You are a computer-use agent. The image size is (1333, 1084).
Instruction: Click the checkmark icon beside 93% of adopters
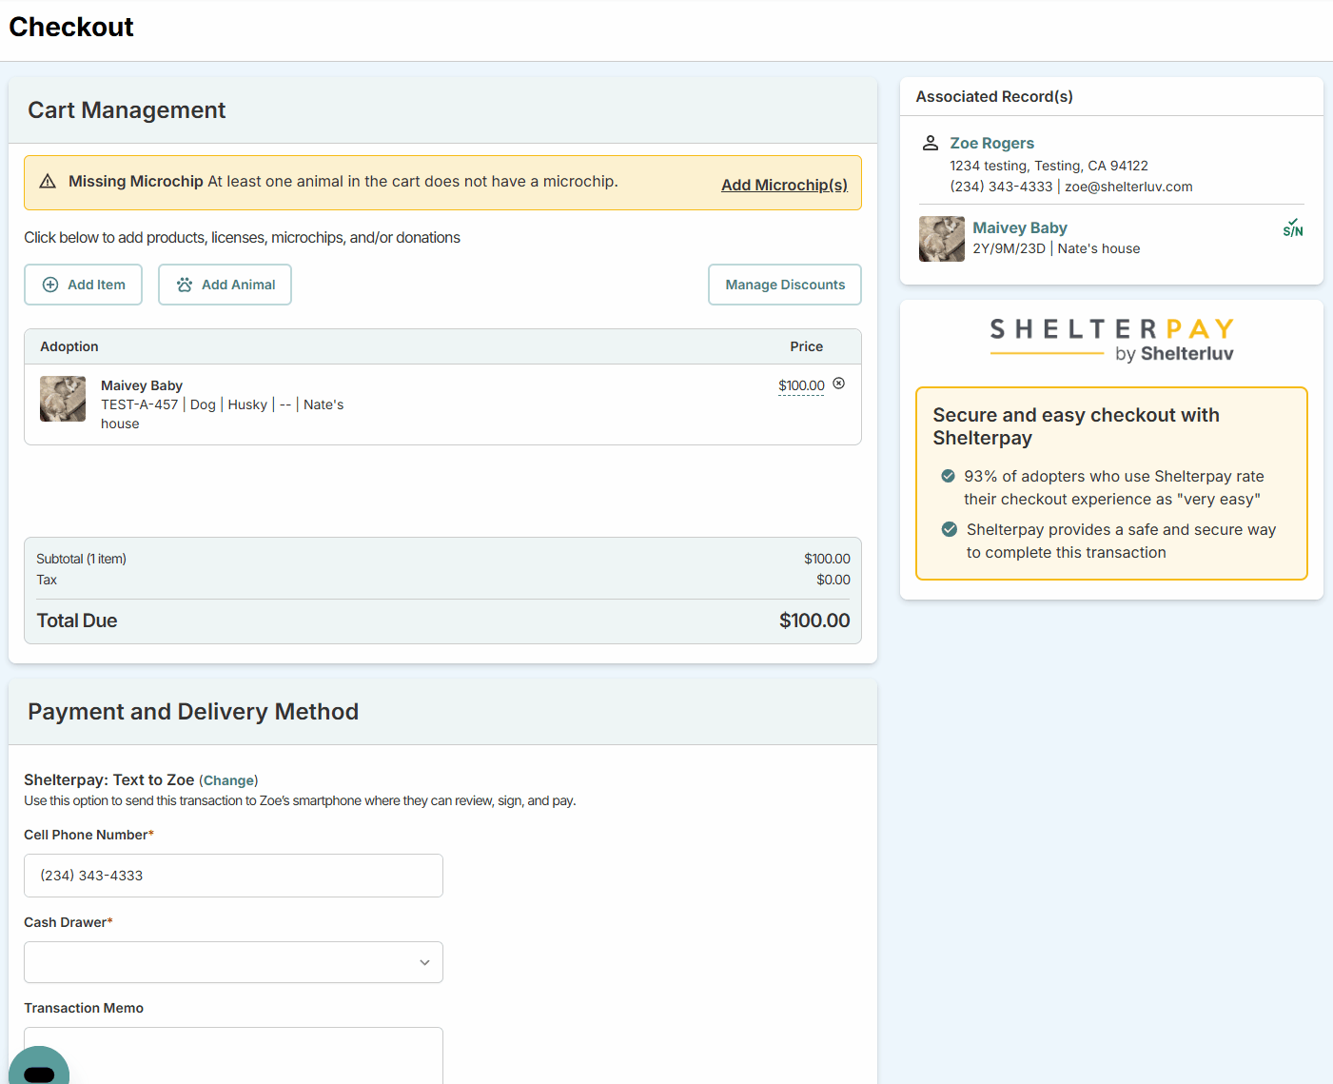[948, 476]
